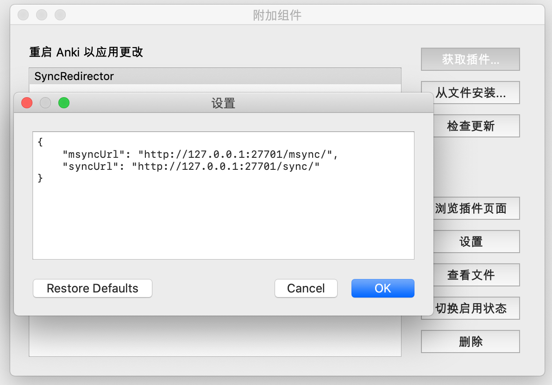Click the 删除 button to remove add-on

(470, 342)
